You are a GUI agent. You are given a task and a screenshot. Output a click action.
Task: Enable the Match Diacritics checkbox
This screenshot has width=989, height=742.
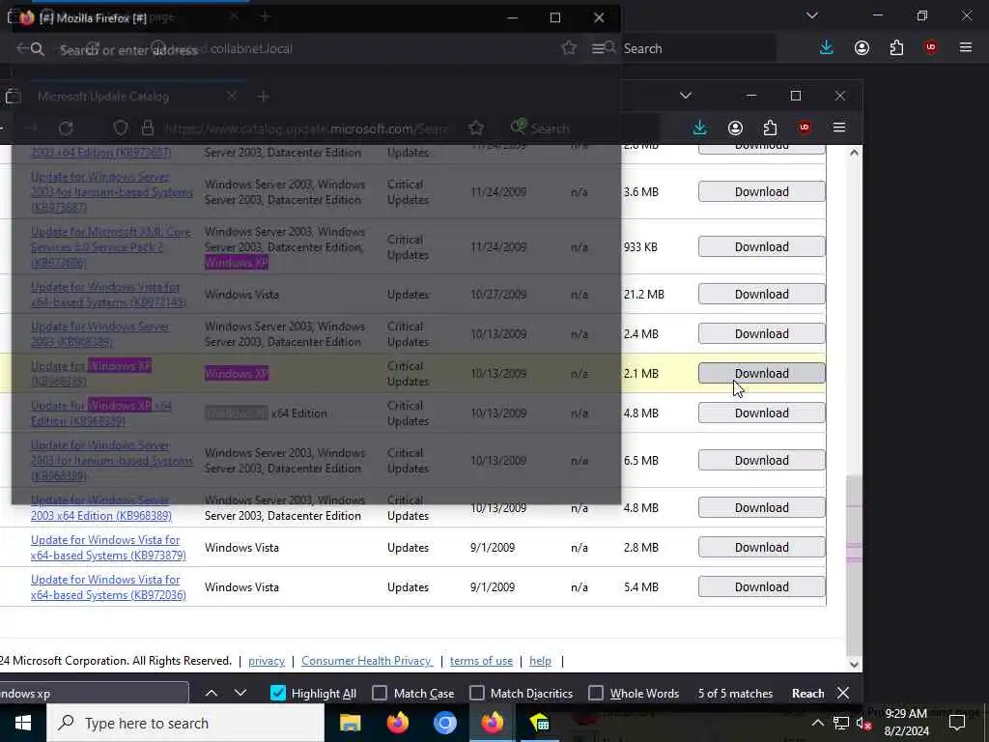coord(477,693)
